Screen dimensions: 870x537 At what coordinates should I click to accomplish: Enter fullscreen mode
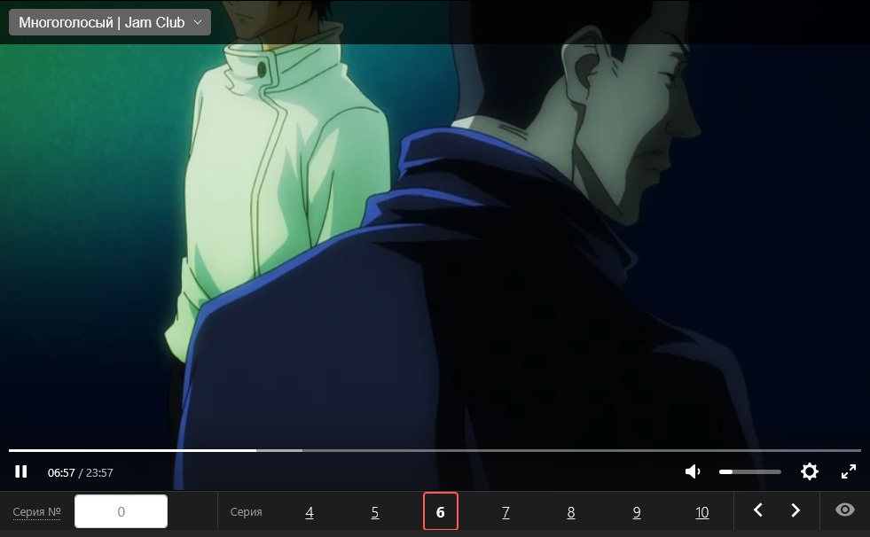click(848, 472)
